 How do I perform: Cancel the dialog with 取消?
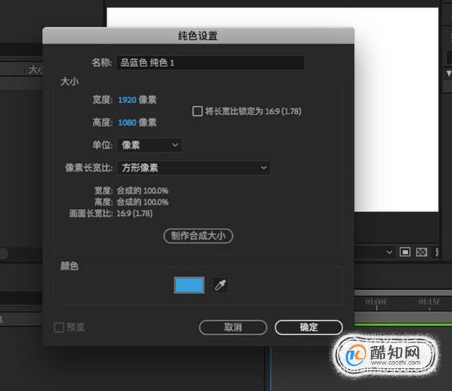pyautogui.click(x=233, y=327)
